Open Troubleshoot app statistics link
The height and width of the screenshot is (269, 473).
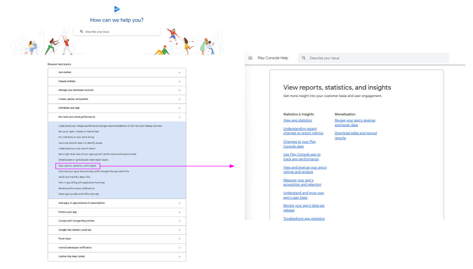point(304,219)
